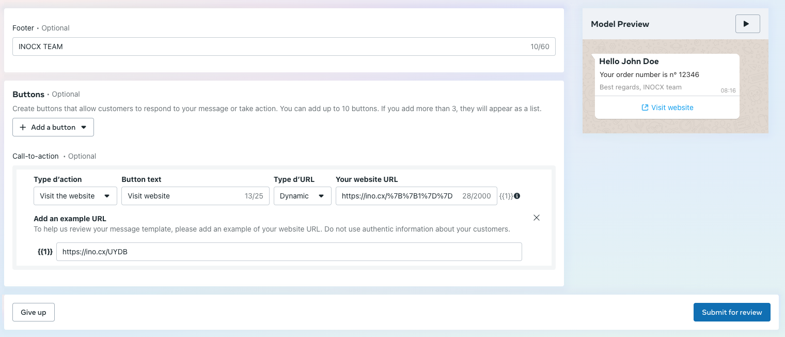
Task: Click the order number text in the preview
Action: point(649,74)
